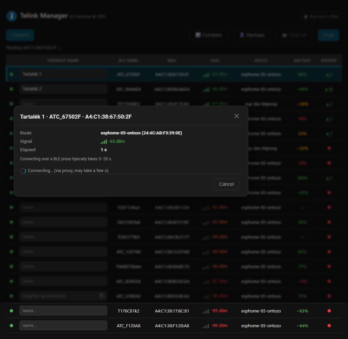Select the esphome-05-ontozo route address in the dialog
Viewport: 348px width, 339px height.
pos(141,133)
